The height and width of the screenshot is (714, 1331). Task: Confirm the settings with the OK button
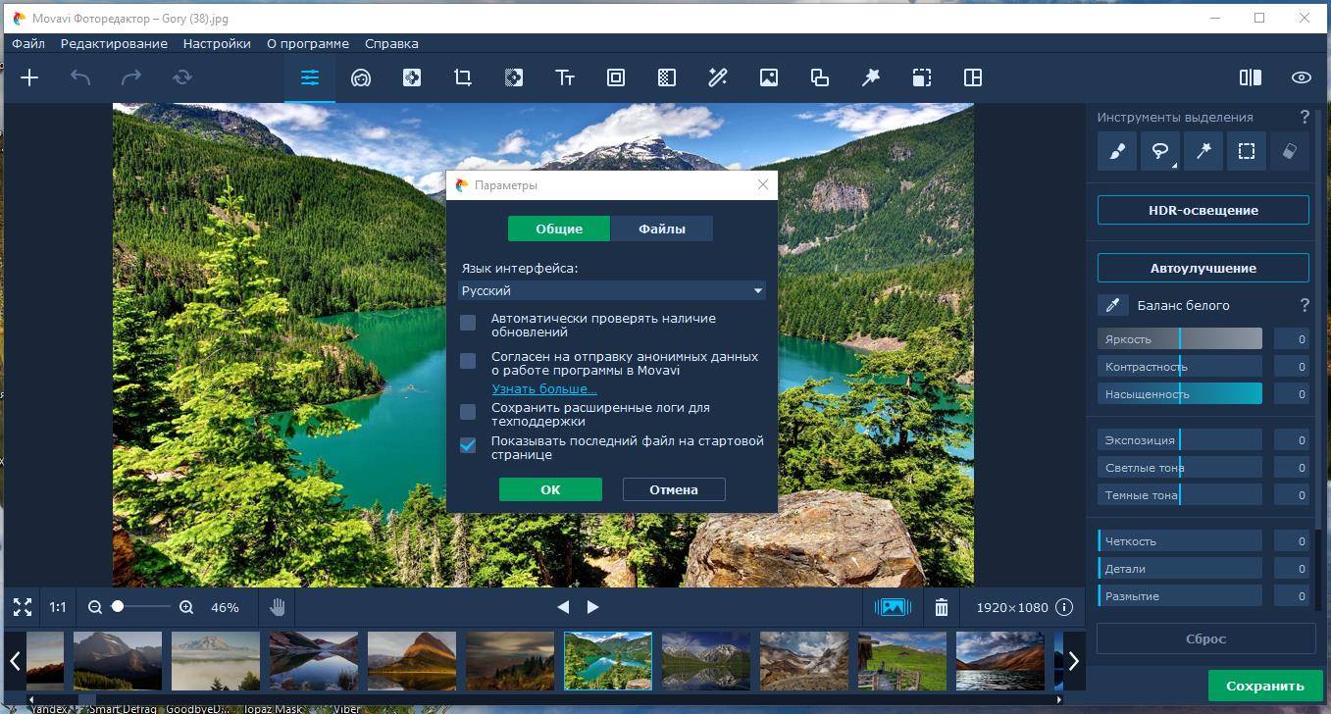point(550,489)
